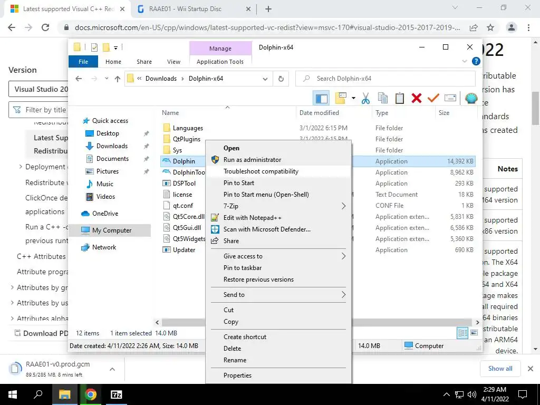Image resolution: width=540 pixels, height=405 pixels.
Task: Open download item options chevron for RAAE01
Action: [112, 369]
